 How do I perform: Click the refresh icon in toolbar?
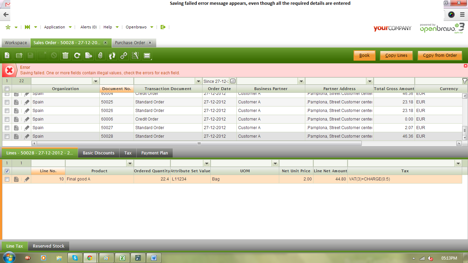point(77,55)
